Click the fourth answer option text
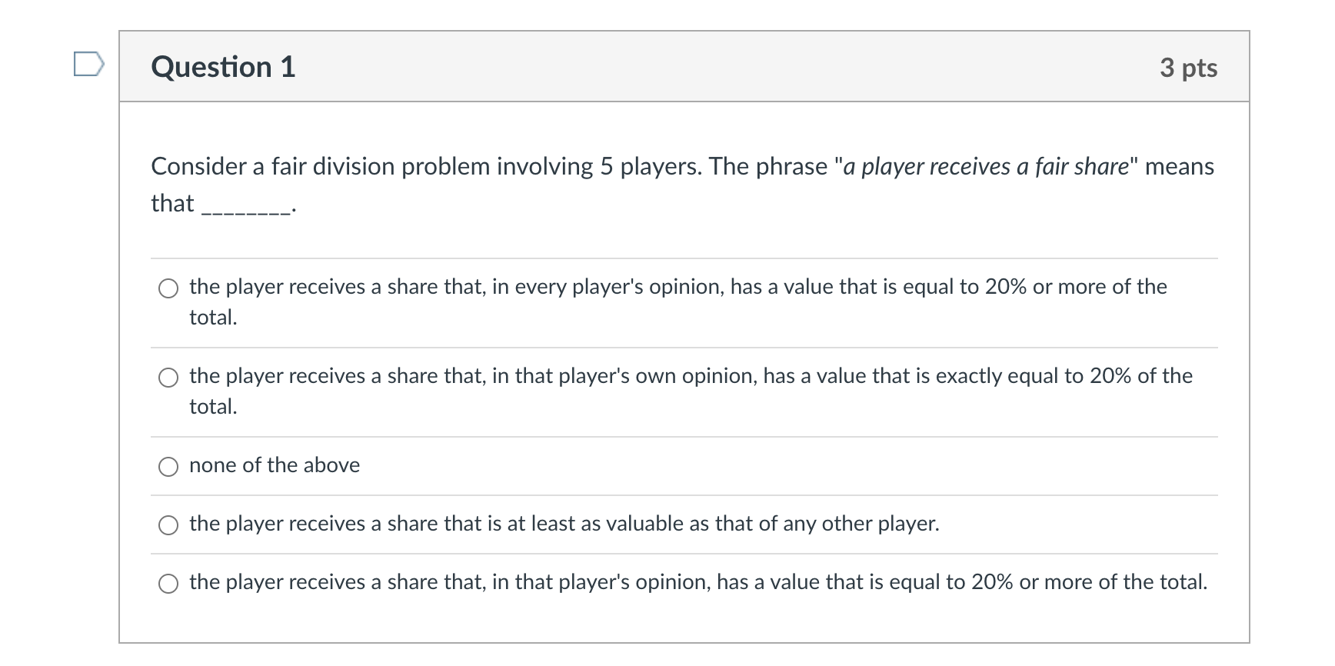 coord(564,523)
